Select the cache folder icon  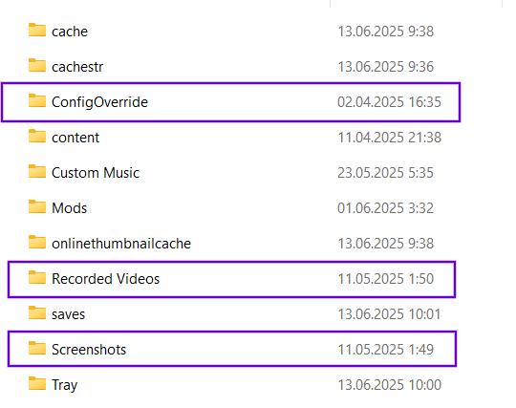(x=37, y=30)
